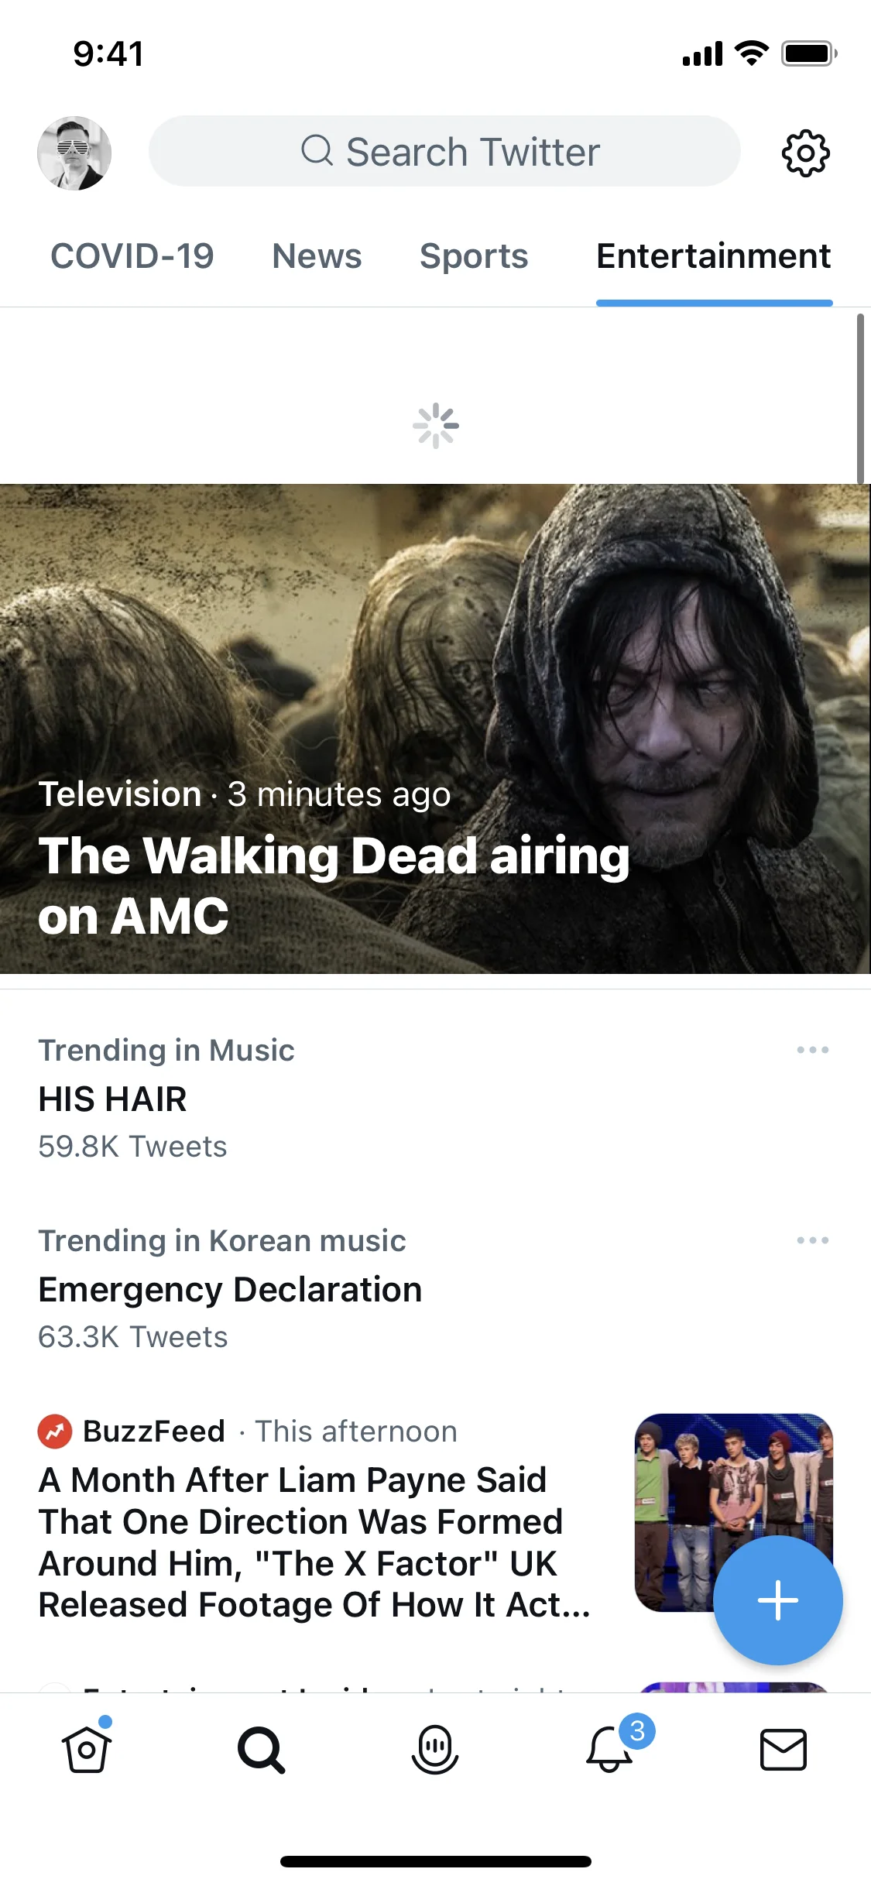Image resolution: width=871 pixels, height=1886 pixels.
Task: Expand the Search Twitter field
Action: click(445, 151)
